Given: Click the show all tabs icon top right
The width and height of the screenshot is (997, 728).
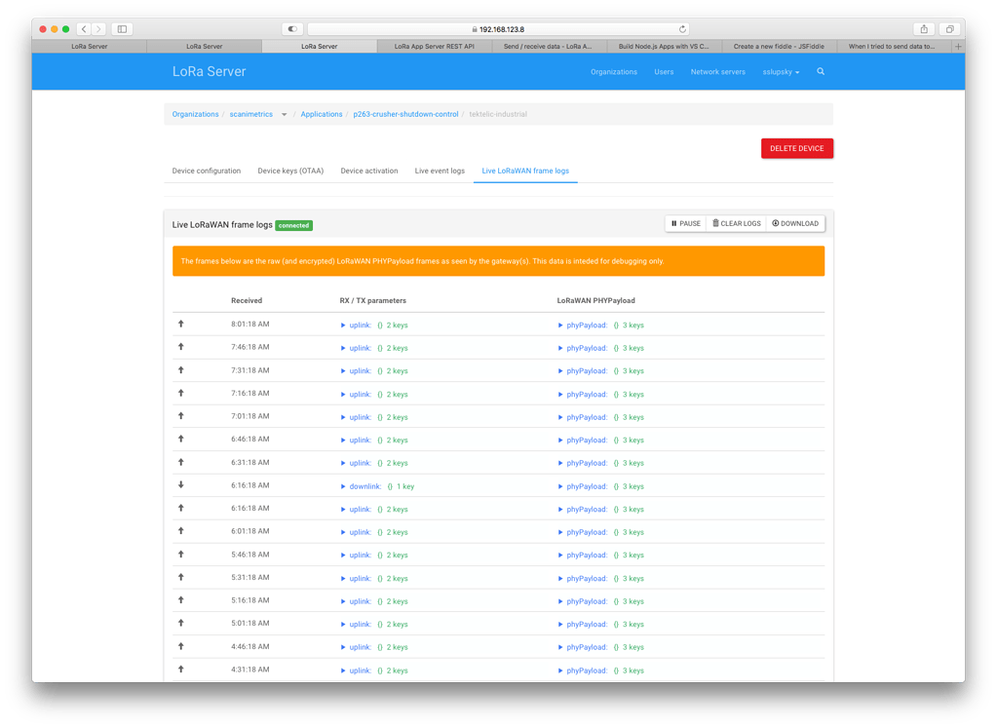Looking at the screenshot, I should [x=950, y=28].
